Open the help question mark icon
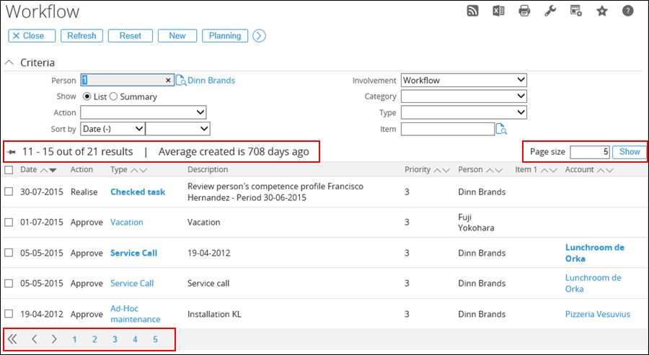649x355 pixels. 628,11
